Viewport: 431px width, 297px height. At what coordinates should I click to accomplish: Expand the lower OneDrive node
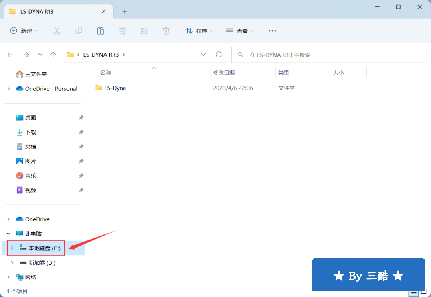point(8,219)
